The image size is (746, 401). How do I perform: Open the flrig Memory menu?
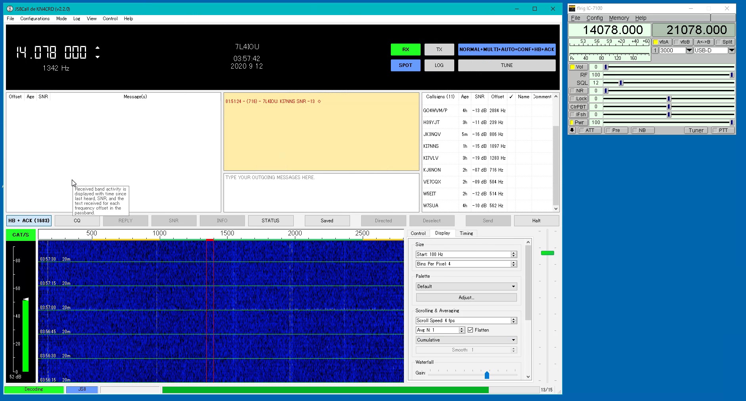tap(619, 18)
